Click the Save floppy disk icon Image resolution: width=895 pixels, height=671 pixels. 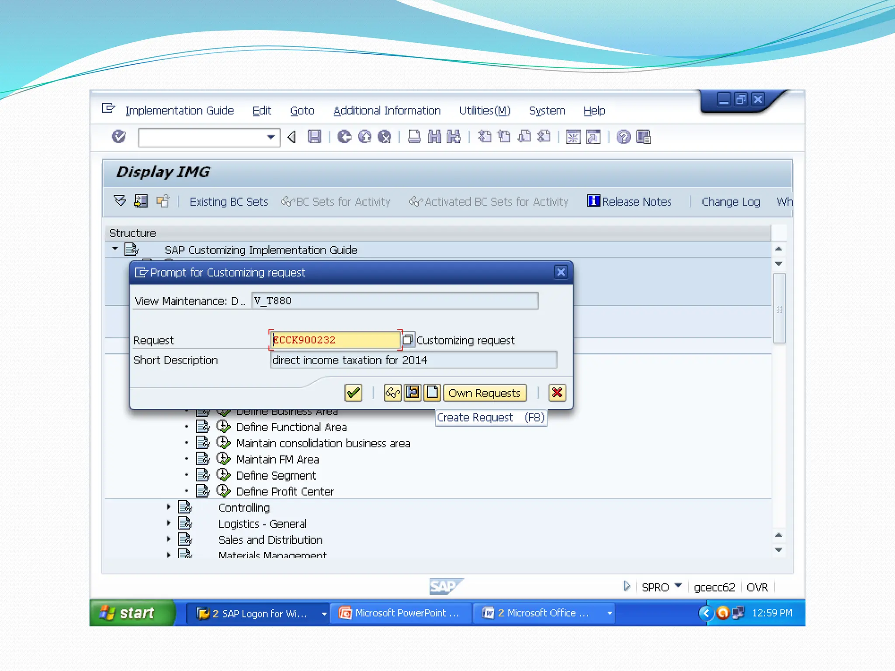coord(314,137)
